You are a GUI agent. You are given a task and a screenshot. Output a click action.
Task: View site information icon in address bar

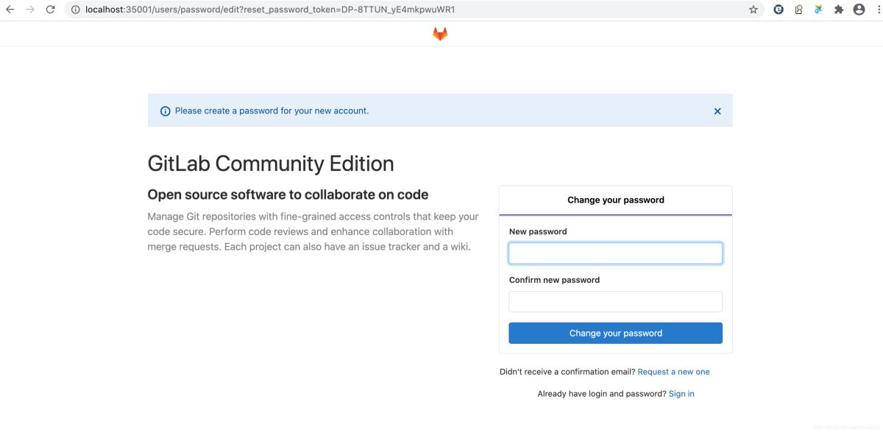(76, 10)
